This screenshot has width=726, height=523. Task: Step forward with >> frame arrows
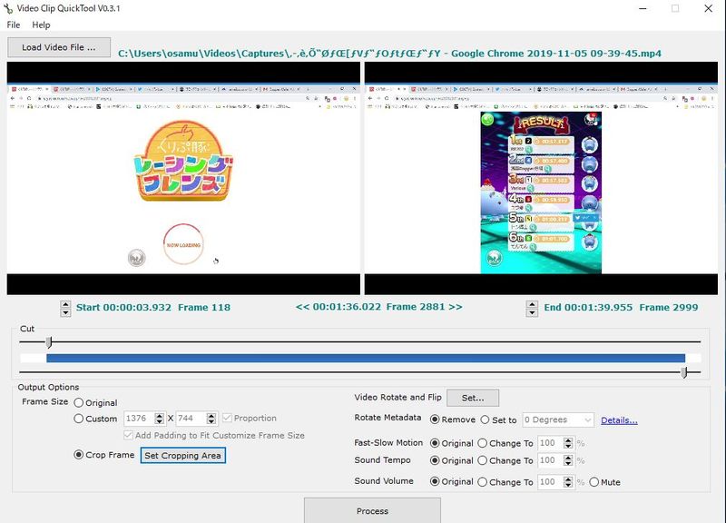pos(455,307)
